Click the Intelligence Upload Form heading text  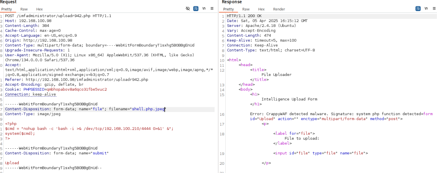289,99
